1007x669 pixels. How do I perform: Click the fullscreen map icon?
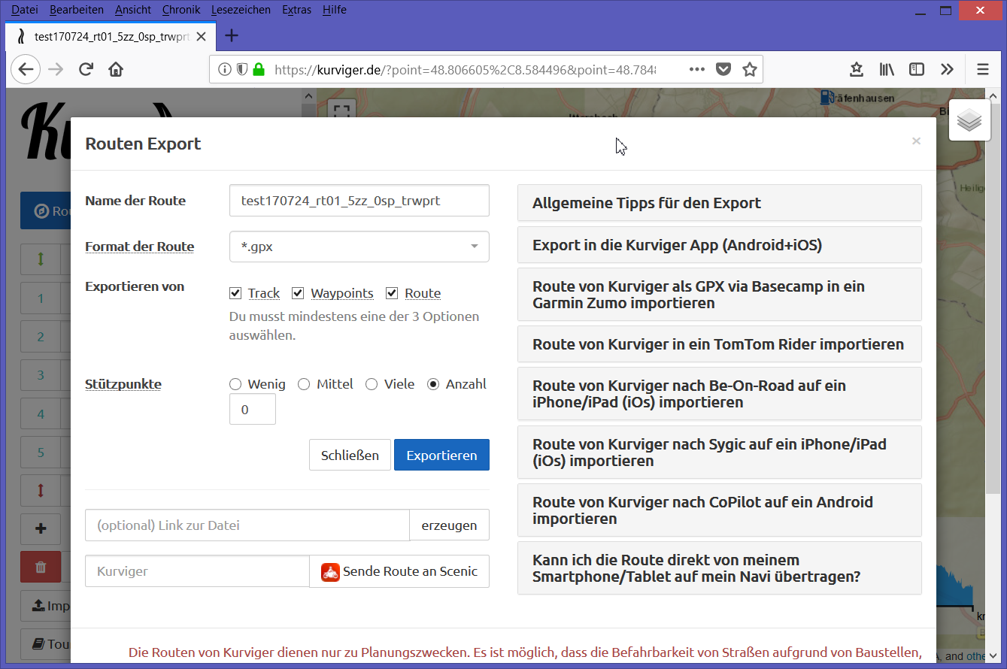(x=342, y=109)
